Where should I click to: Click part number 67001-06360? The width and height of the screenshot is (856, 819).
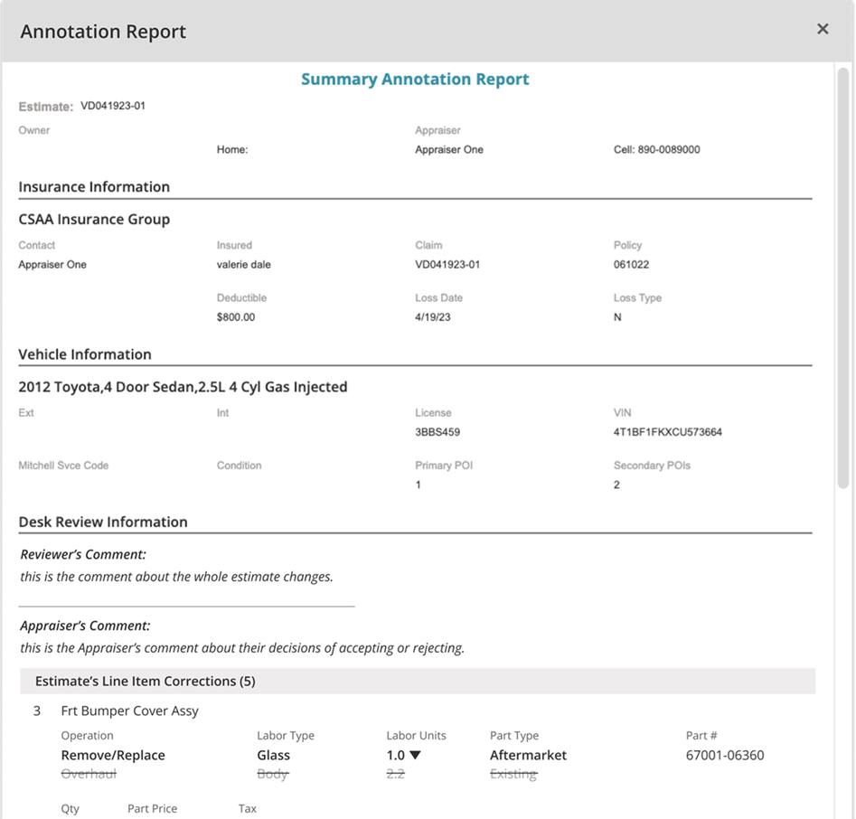coord(725,755)
